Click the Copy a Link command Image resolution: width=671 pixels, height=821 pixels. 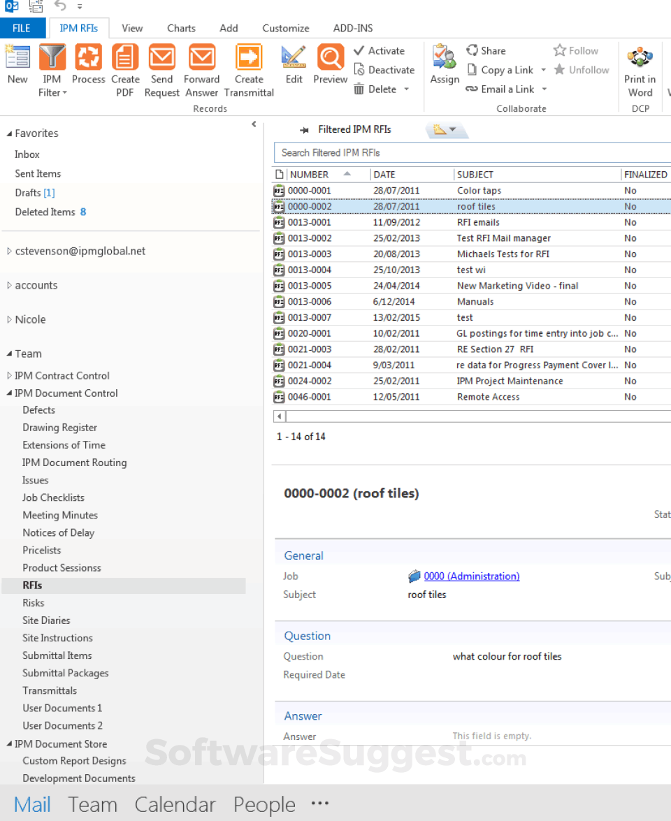coord(500,70)
